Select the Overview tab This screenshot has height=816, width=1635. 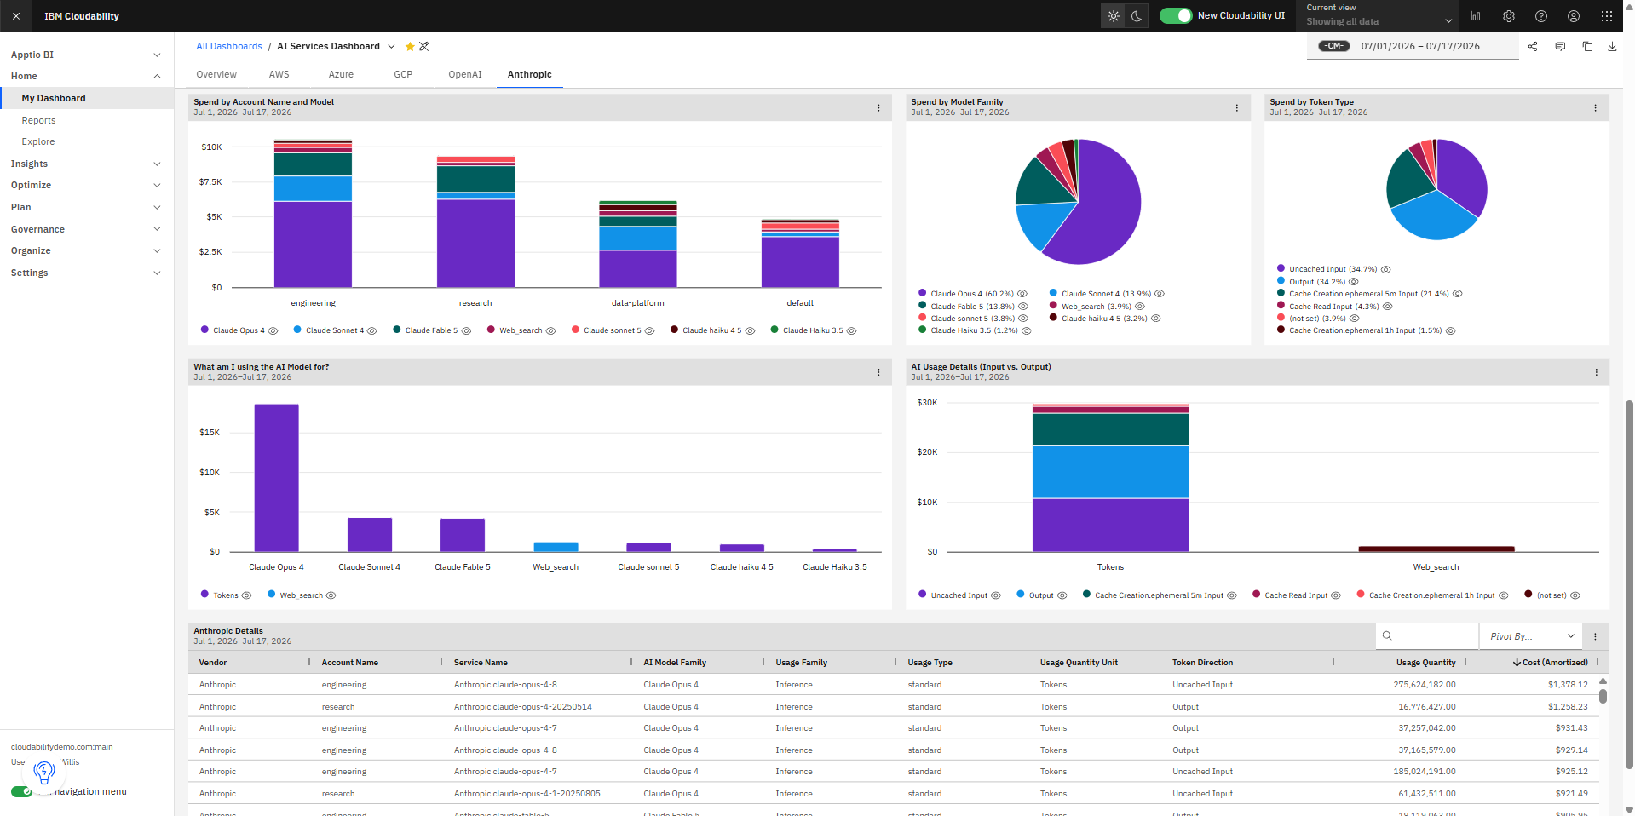(216, 75)
